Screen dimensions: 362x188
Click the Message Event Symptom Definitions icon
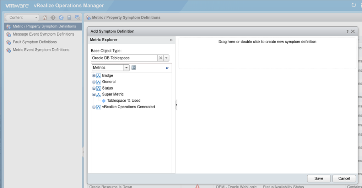pos(9,35)
